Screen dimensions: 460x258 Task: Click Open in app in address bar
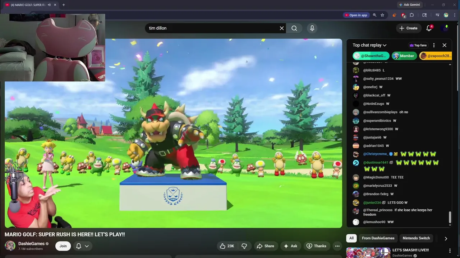coord(356,15)
